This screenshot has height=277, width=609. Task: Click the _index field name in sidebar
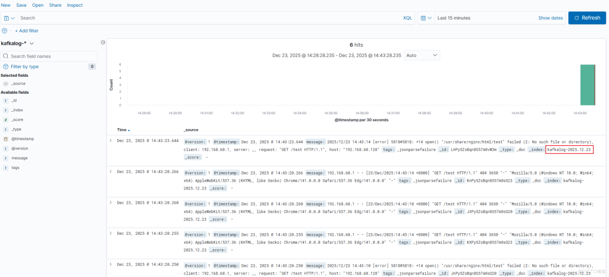click(x=17, y=110)
